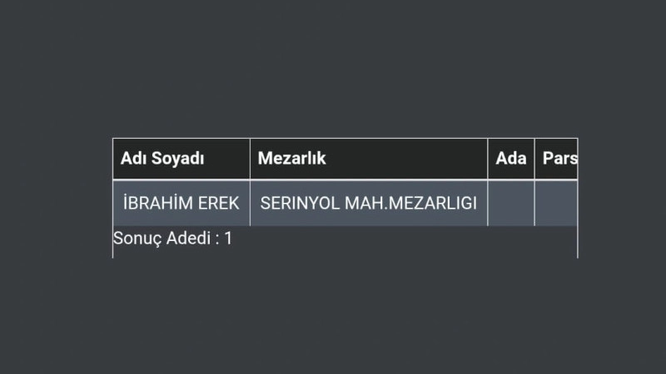Click the empty Ada cell in result row
The height and width of the screenshot is (374, 666).
click(511, 204)
